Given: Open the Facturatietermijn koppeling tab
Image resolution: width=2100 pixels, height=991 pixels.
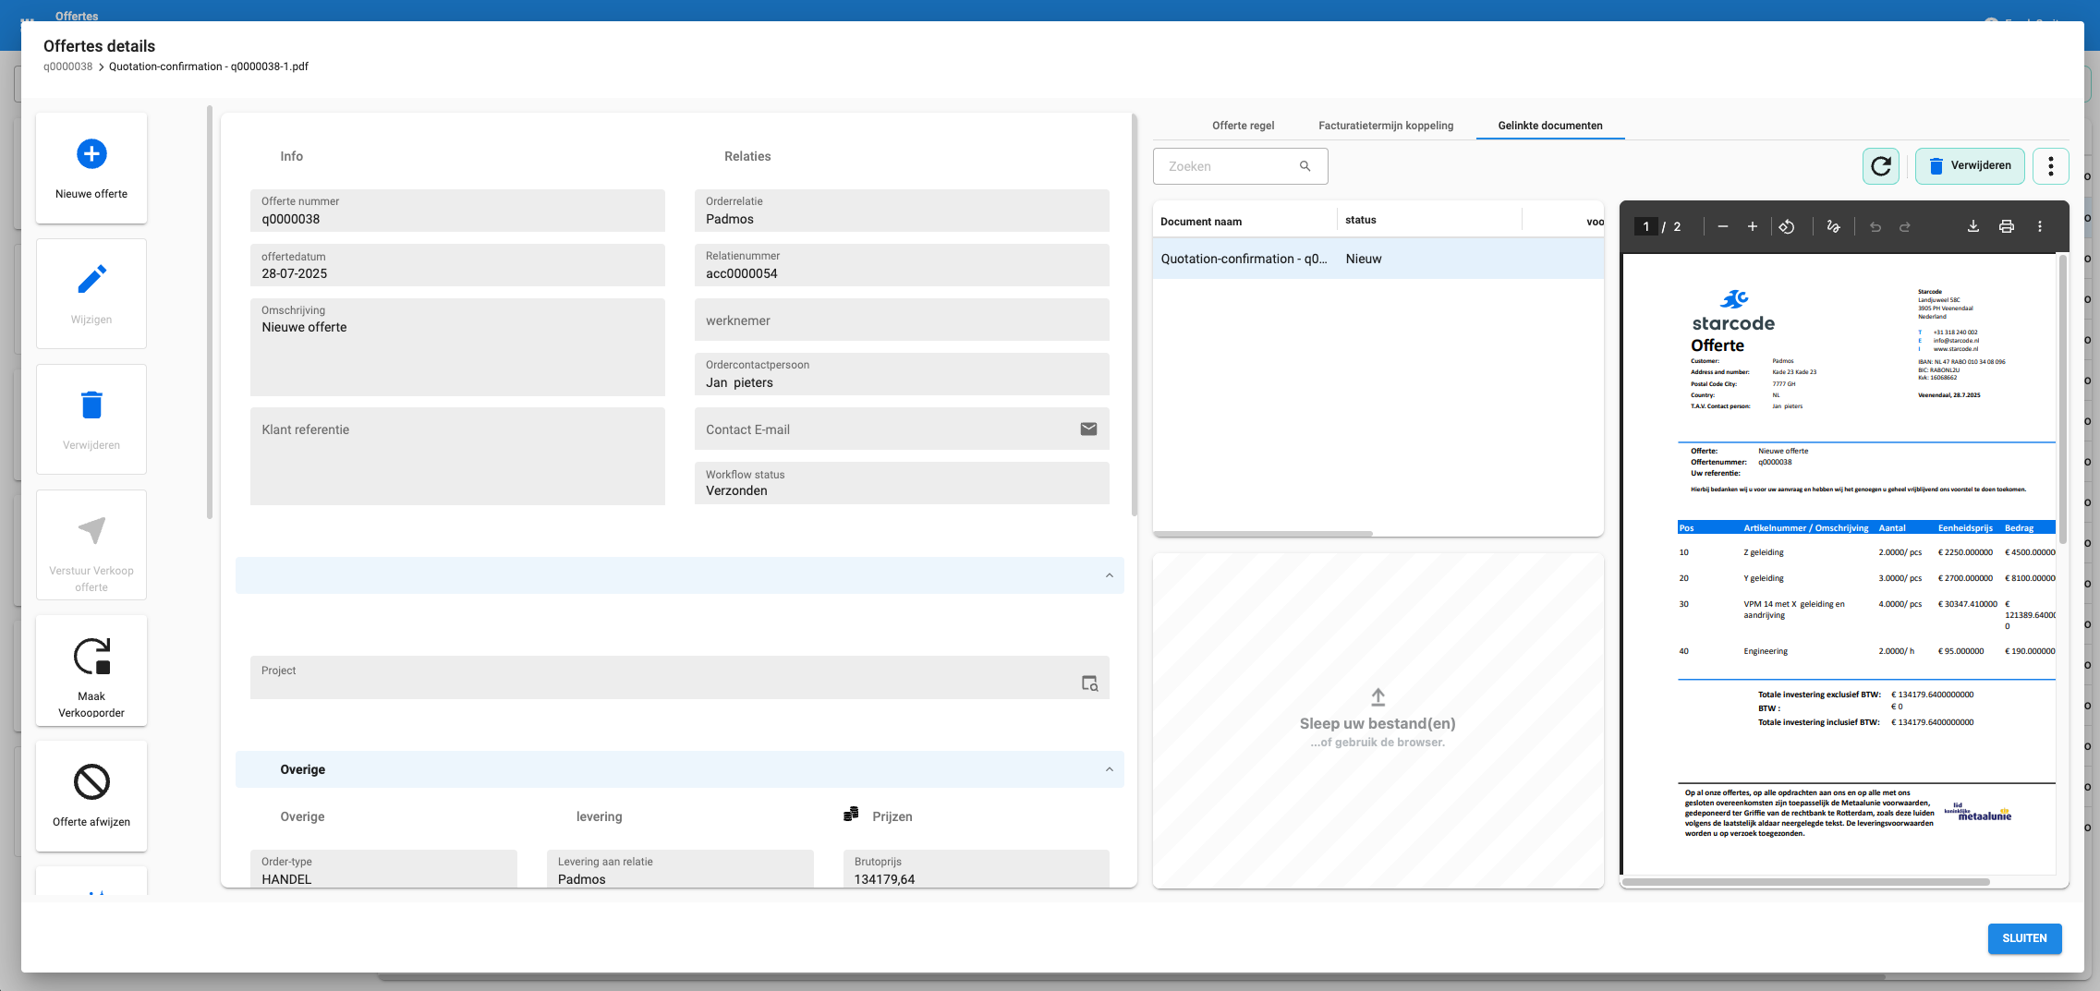Looking at the screenshot, I should click(x=1385, y=126).
